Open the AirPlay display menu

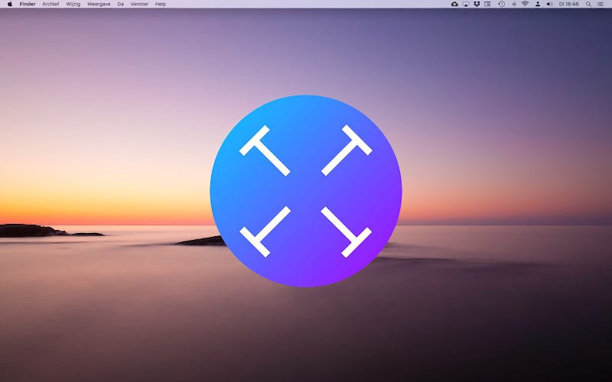(466, 4)
